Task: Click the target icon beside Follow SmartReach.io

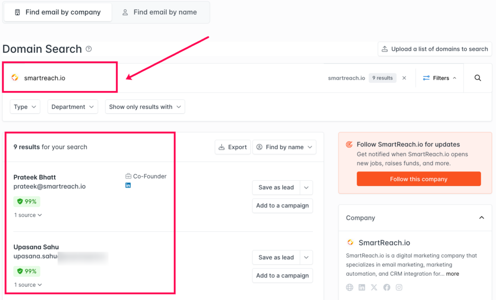Action: pyautogui.click(x=349, y=144)
